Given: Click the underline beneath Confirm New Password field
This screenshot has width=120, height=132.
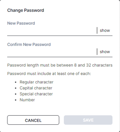Looking at the screenshot, I should [60, 57].
